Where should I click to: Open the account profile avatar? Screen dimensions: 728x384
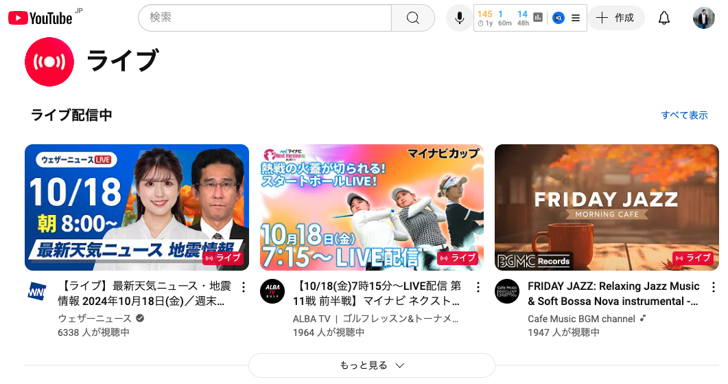704,18
